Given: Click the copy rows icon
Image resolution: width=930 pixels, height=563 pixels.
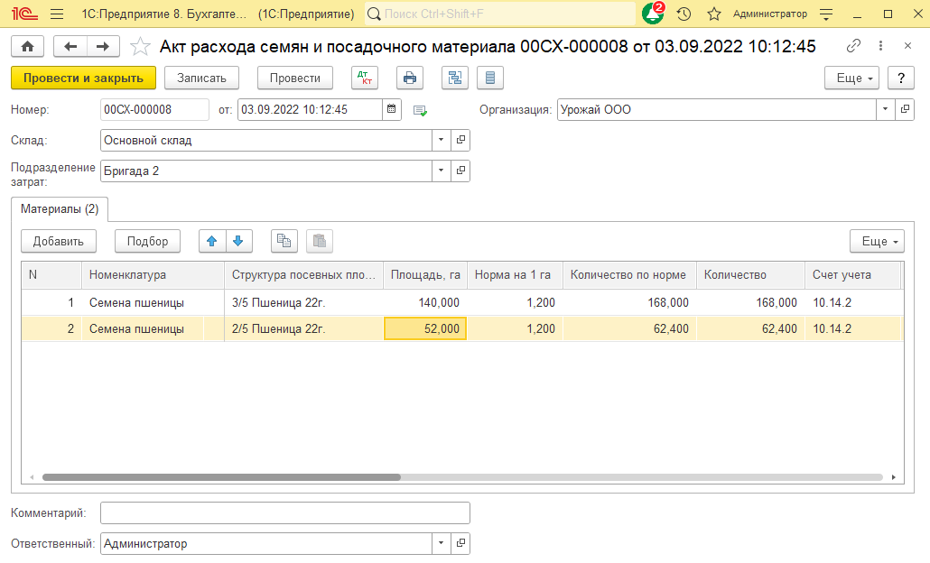Looking at the screenshot, I should tap(284, 241).
